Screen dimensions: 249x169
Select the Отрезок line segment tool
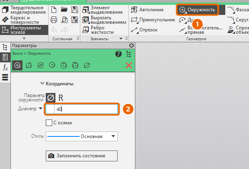(x=144, y=30)
